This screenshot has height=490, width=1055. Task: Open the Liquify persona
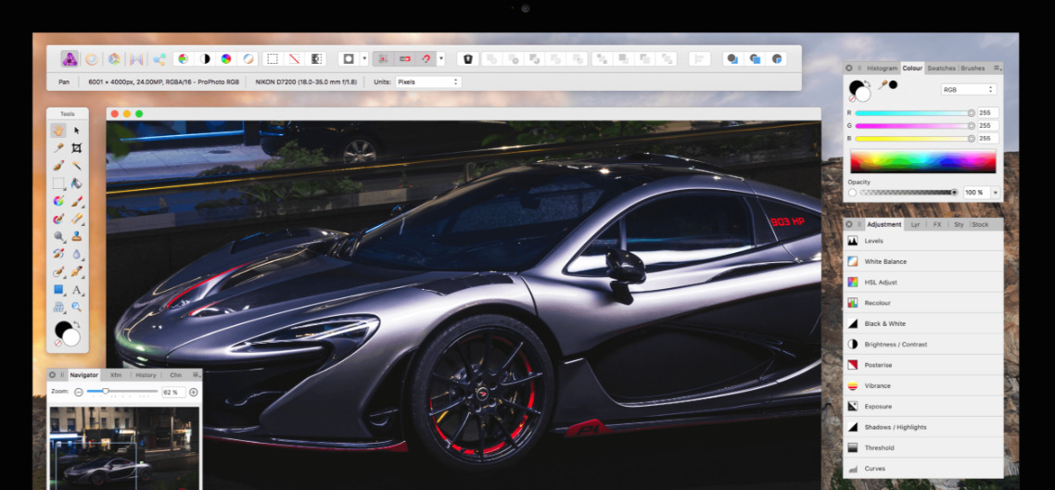coord(92,59)
